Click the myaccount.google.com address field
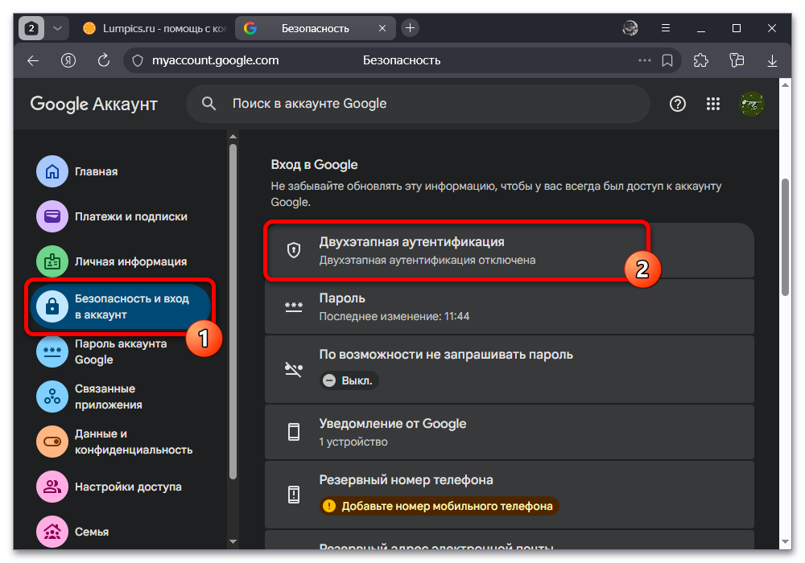The width and height of the screenshot is (805, 563). tap(215, 60)
